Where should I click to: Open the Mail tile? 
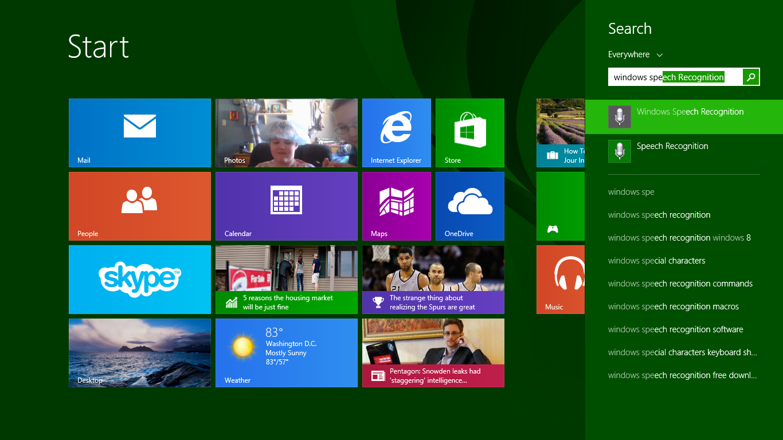(140, 133)
